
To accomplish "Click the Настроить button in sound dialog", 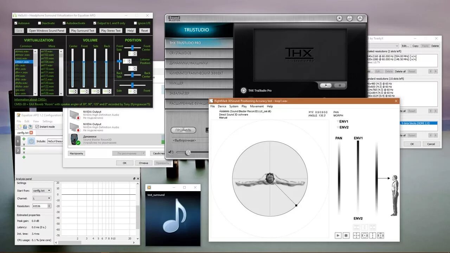I will pos(76,153).
